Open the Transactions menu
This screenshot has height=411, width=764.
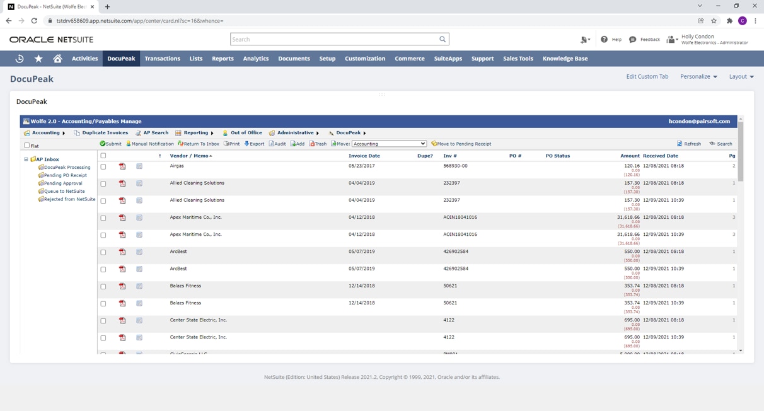tap(162, 59)
